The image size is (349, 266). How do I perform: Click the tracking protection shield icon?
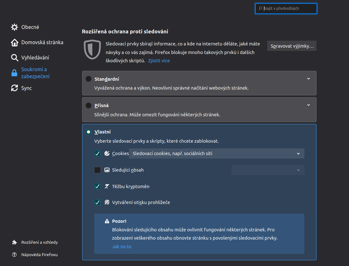(92, 50)
